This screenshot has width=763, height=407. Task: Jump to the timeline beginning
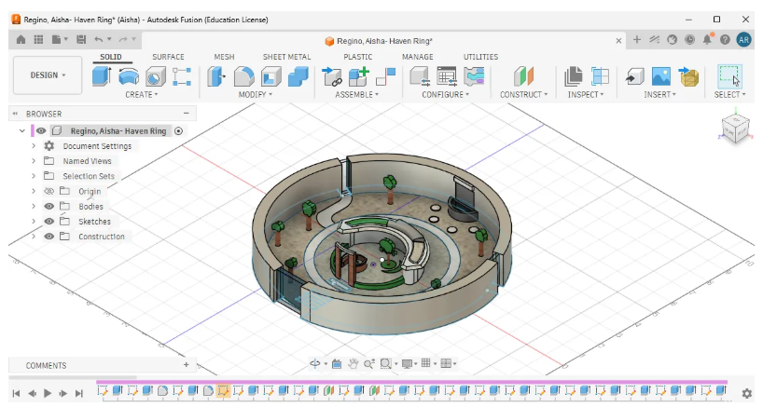point(16,393)
